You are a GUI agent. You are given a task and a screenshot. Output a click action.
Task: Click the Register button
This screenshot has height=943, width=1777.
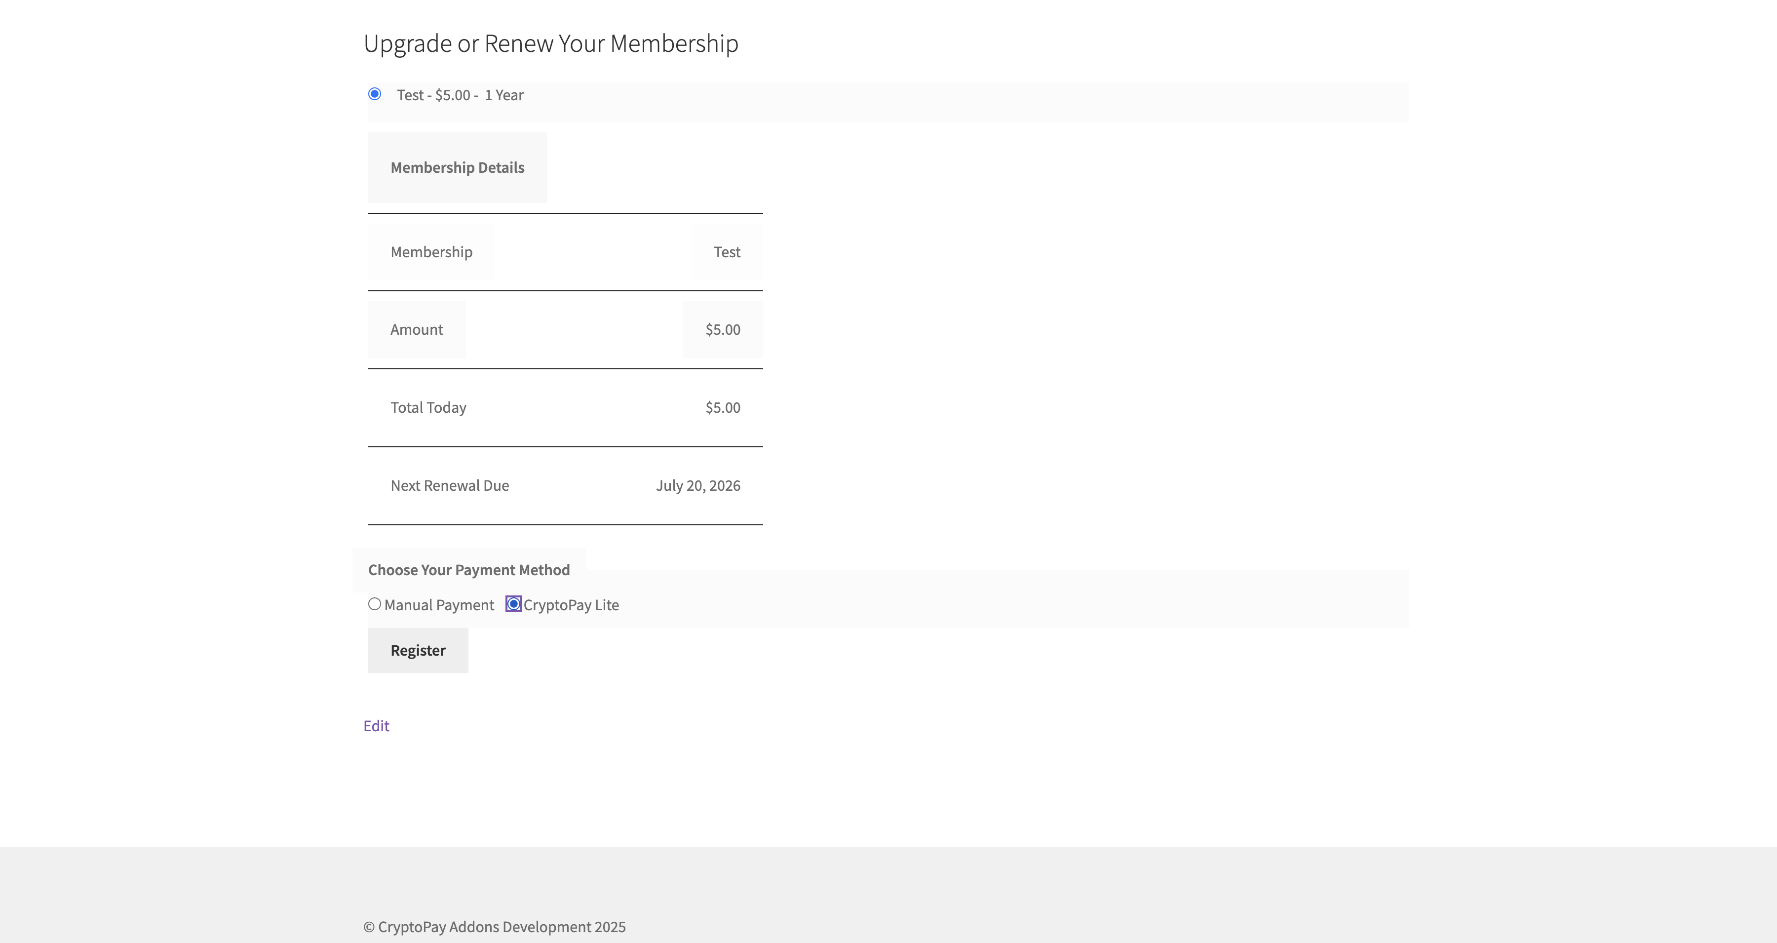coord(418,651)
